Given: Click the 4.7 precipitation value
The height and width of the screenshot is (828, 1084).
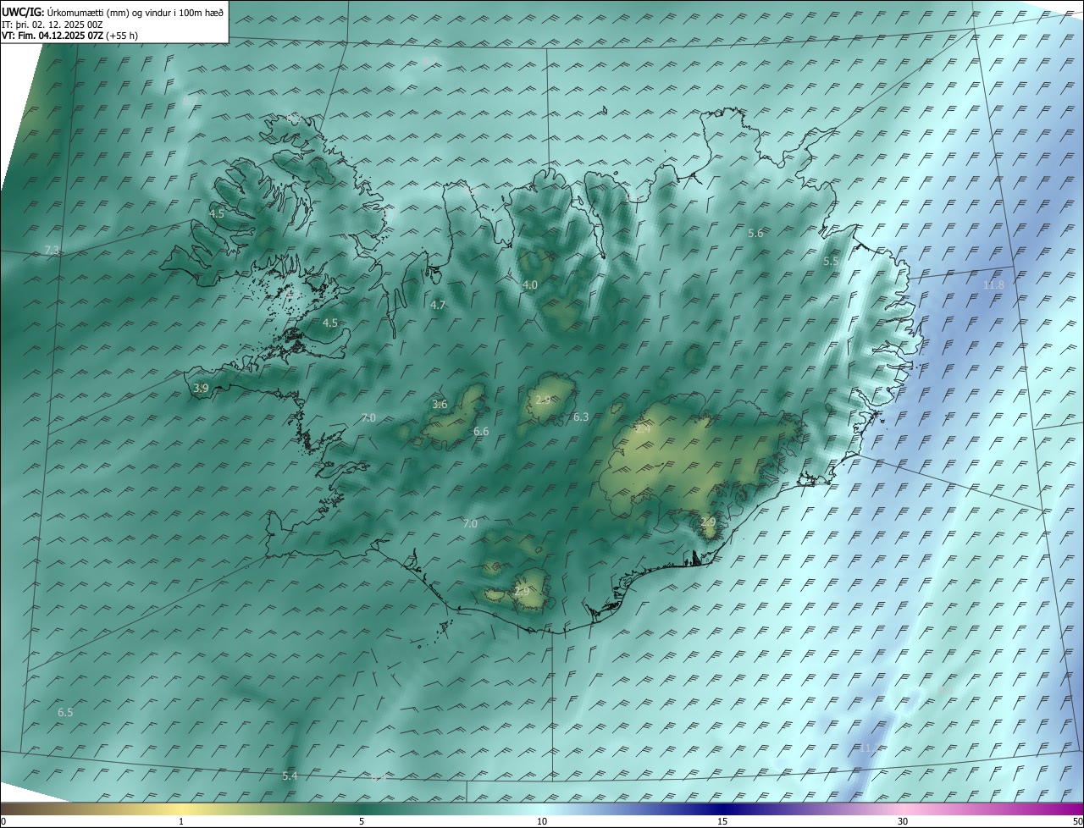Looking at the screenshot, I should [x=438, y=305].
